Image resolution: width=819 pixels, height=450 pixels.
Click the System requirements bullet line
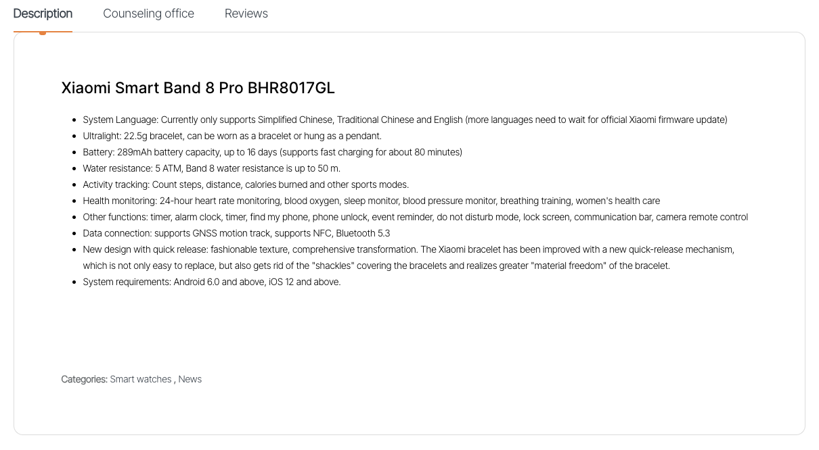pyautogui.click(x=211, y=282)
